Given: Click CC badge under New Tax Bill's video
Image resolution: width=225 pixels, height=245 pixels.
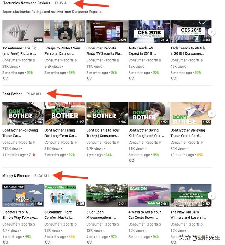Looking at the screenshot, I should point(174,242).
